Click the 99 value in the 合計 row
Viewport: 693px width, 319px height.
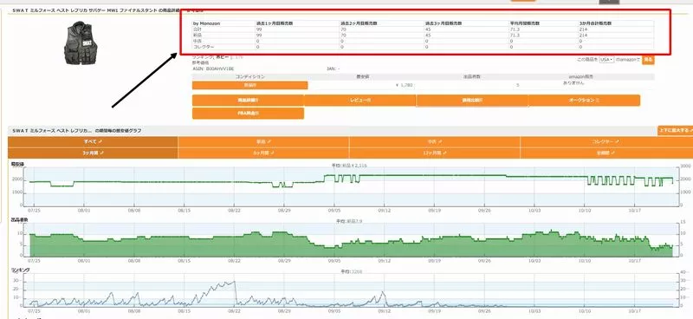[x=259, y=29]
